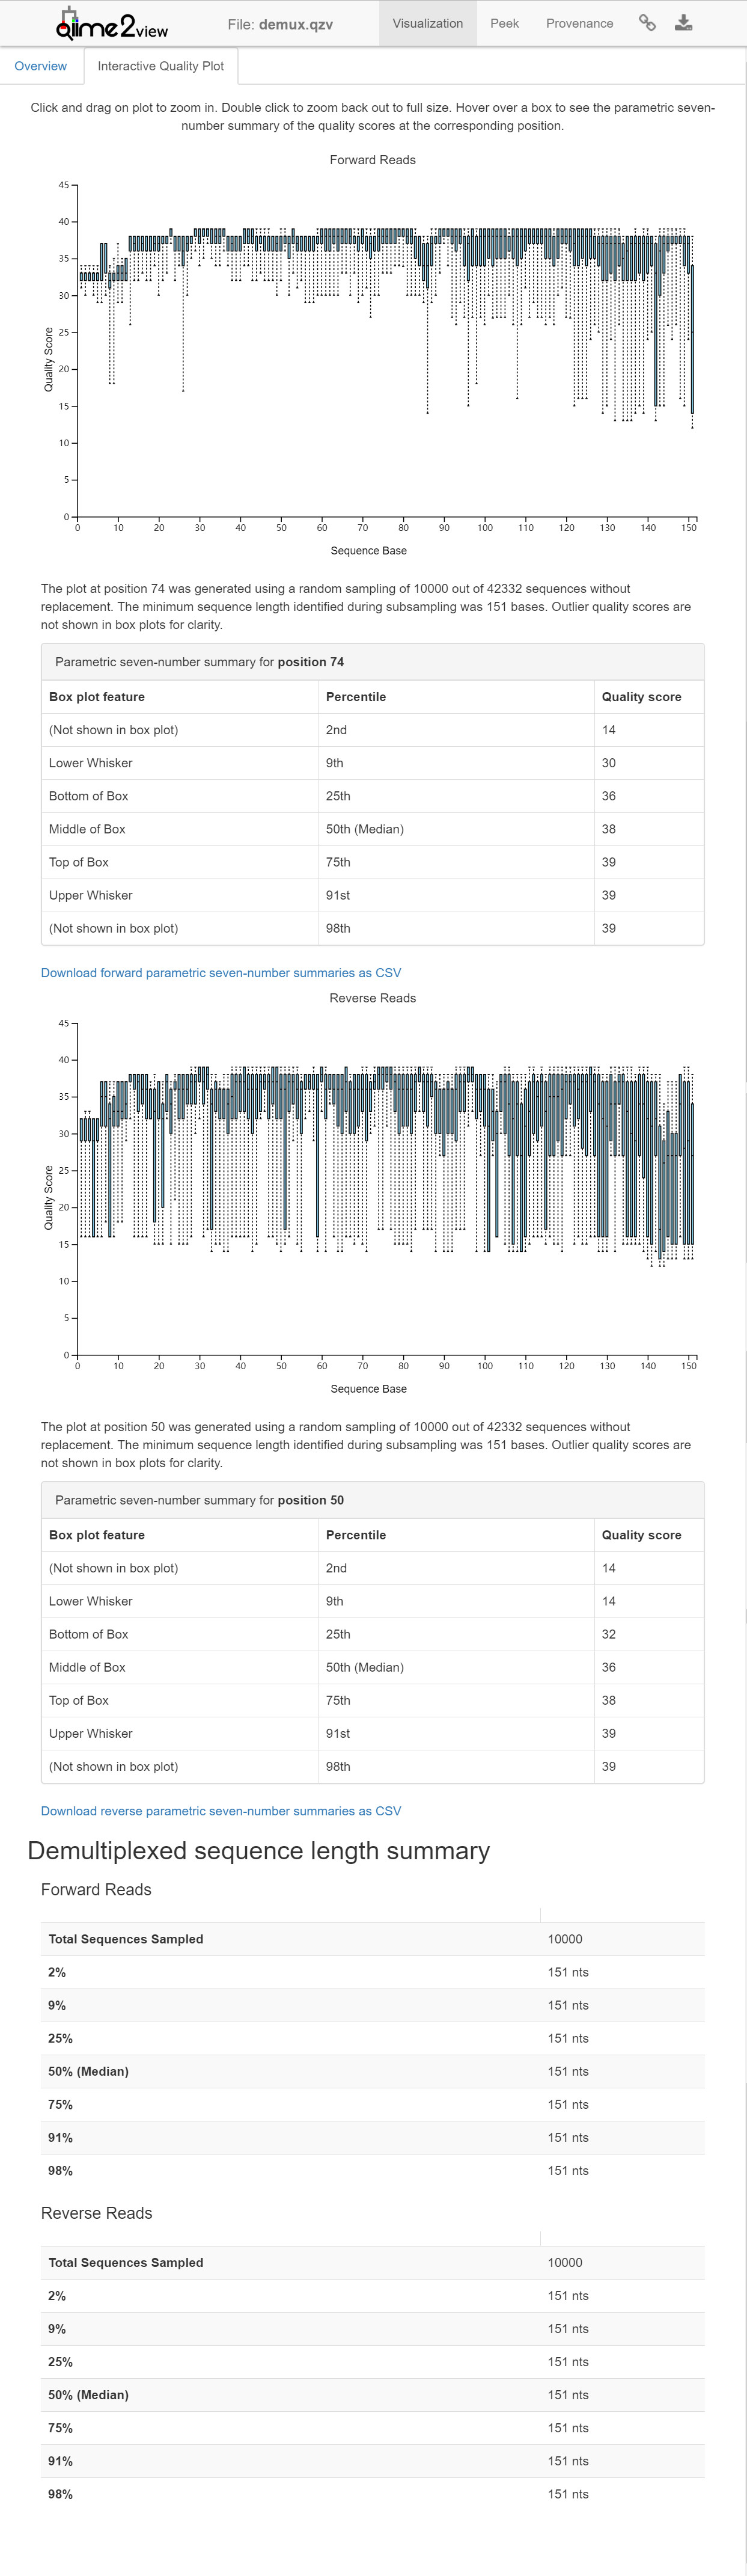Screen dimensions: 747x2576
Task: Switch to the Overview tab
Action: tap(41, 66)
